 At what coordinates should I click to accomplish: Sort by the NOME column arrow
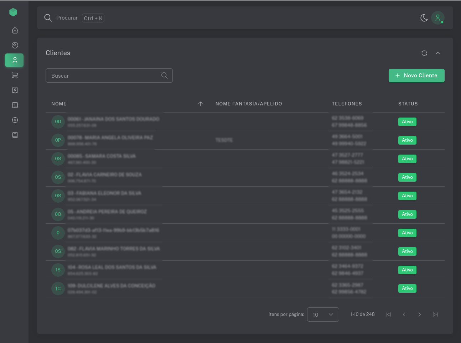coord(201,104)
